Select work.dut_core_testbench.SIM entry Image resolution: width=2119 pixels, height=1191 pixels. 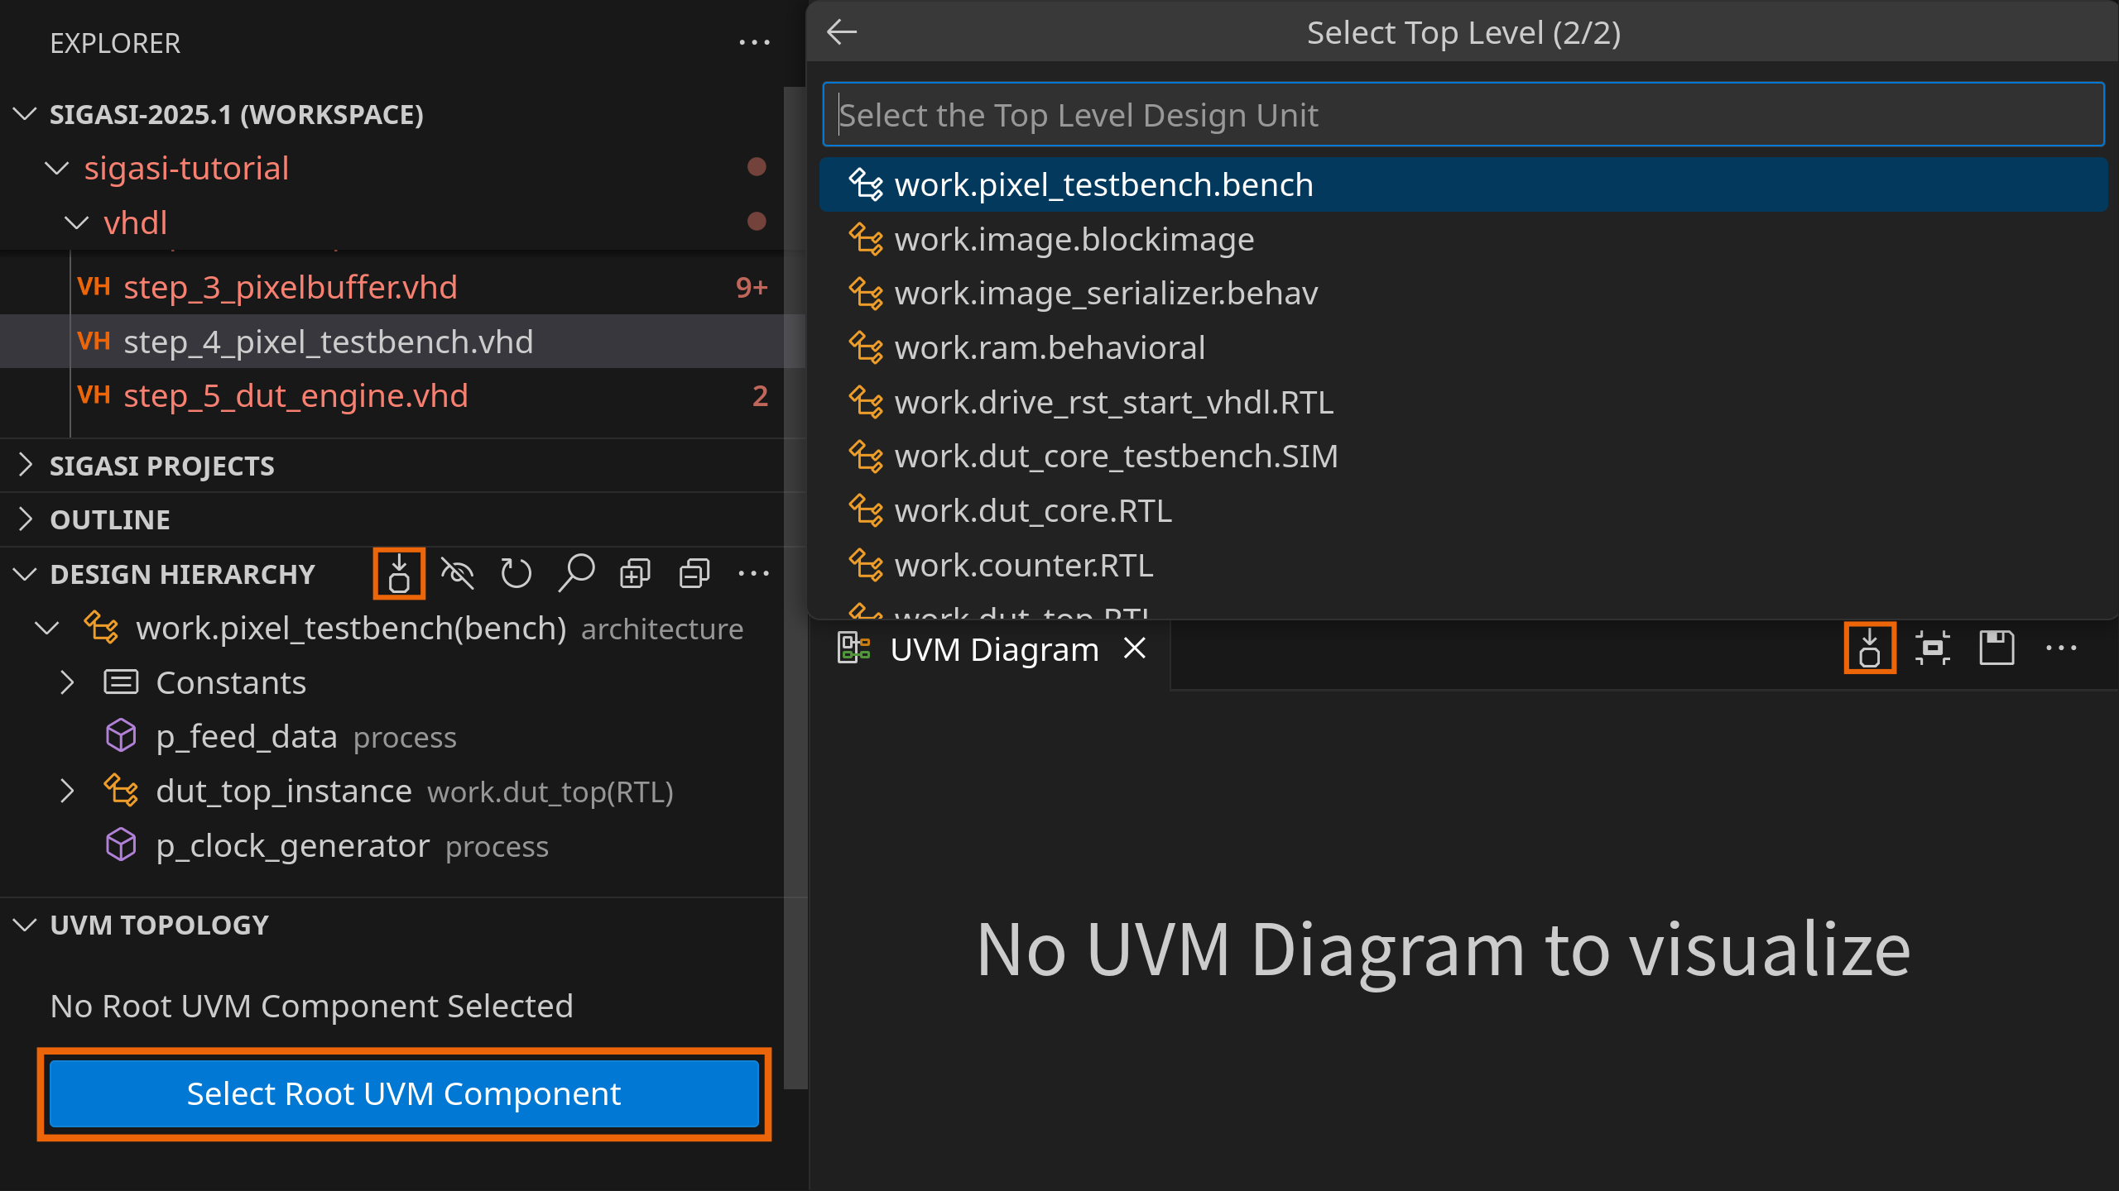pyautogui.click(x=1463, y=456)
